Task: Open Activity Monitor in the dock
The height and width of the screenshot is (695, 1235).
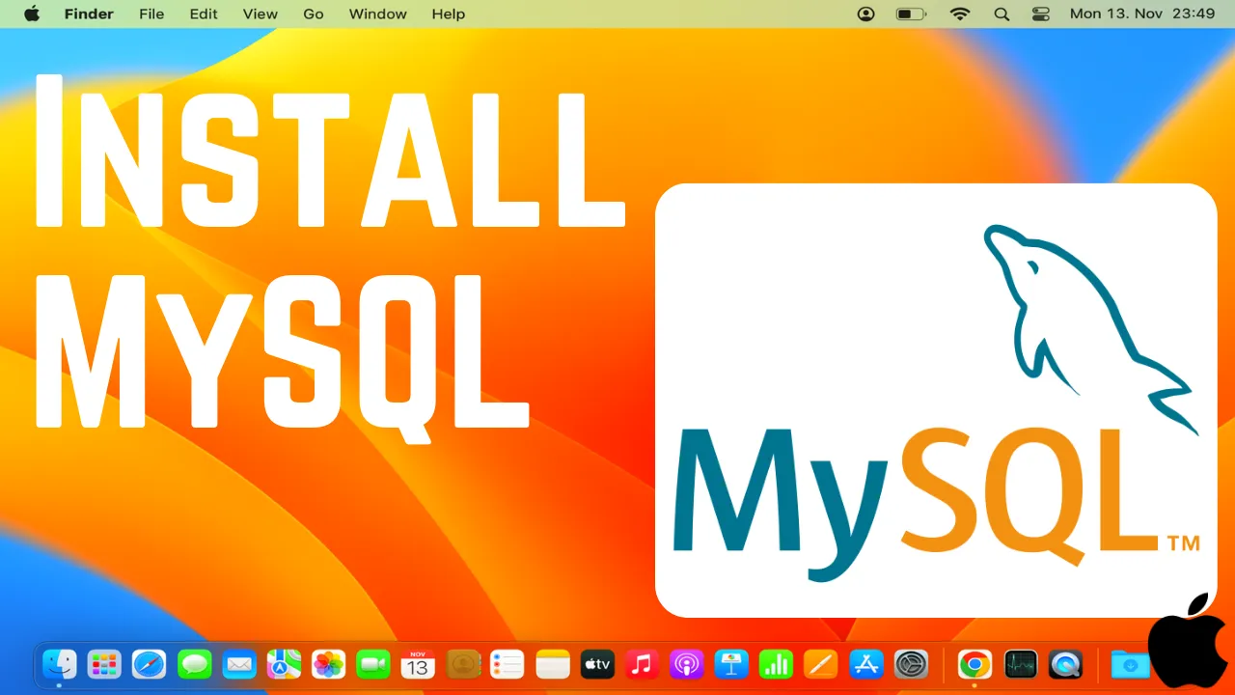Action: click(1020, 664)
